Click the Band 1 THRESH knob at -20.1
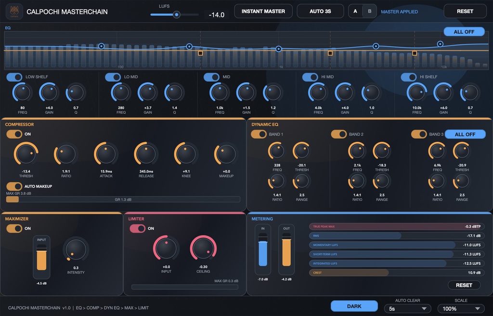This screenshot has height=316, width=493. point(302,151)
